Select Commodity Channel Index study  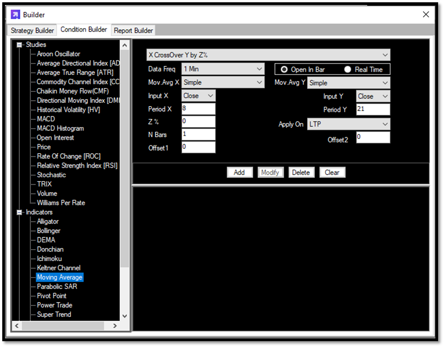coord(78,82)
